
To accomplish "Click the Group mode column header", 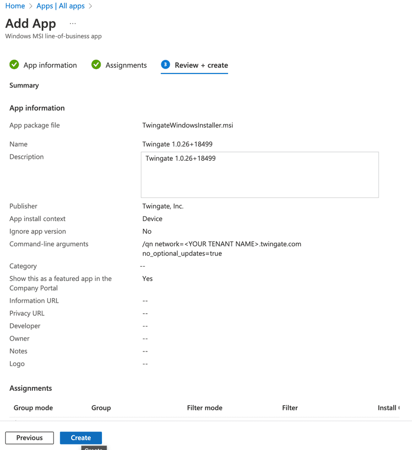I will 33,408.
